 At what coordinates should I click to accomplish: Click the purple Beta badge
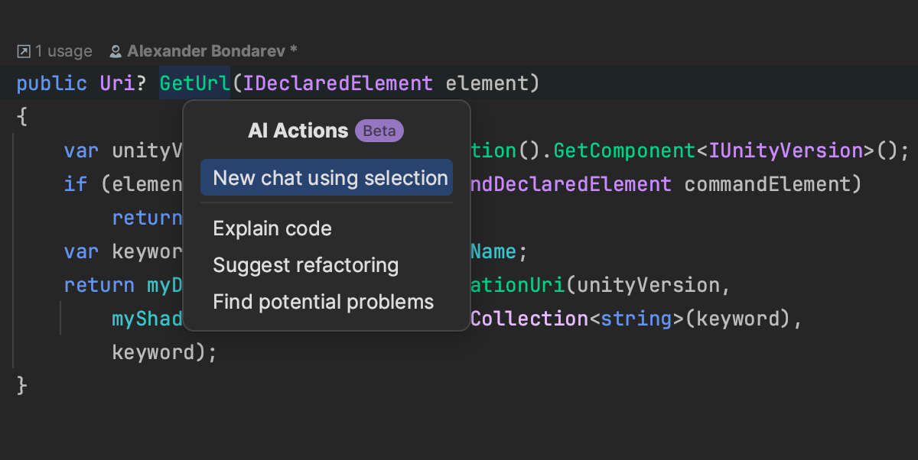[x=379, y=131]
